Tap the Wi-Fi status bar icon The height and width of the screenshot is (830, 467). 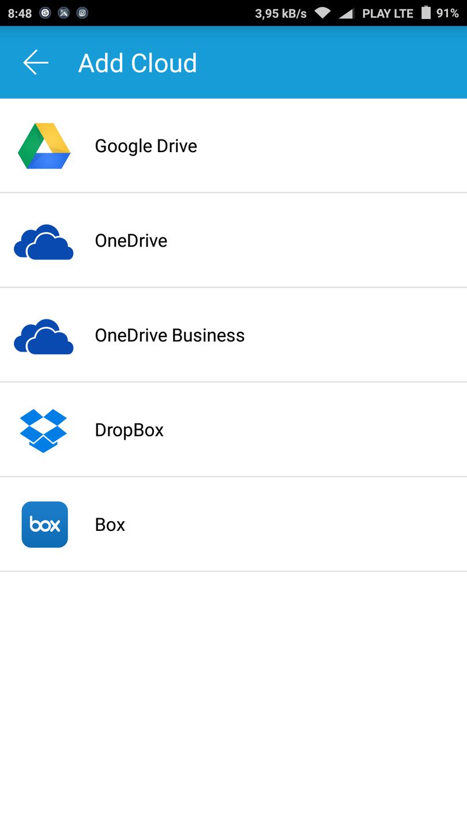pyautogui.click(x=322, y=13)
